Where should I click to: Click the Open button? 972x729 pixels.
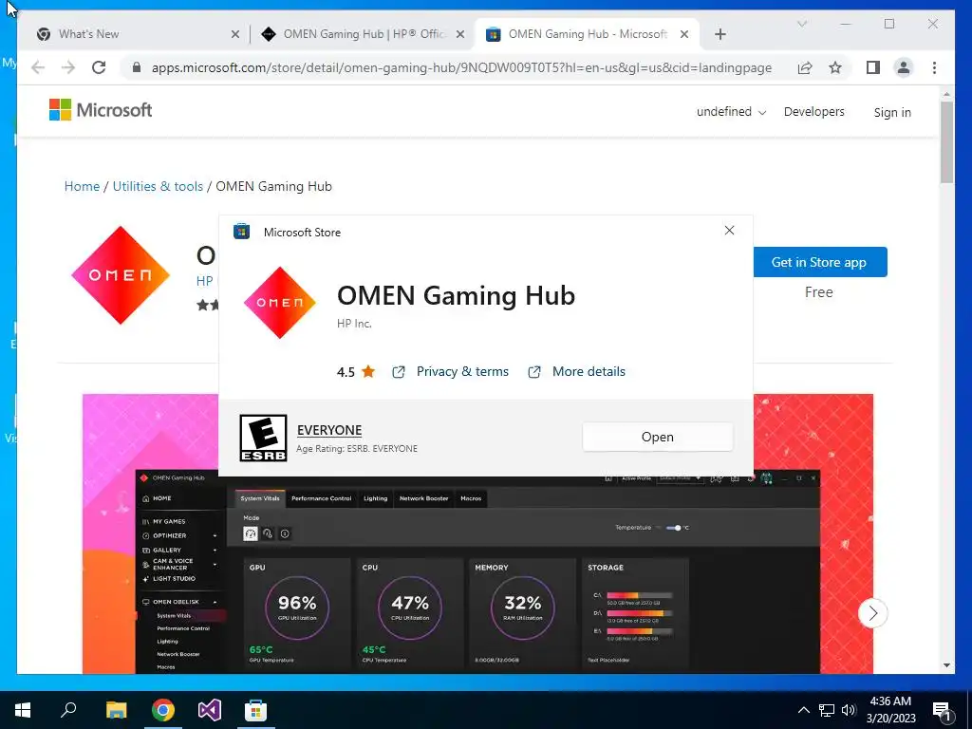tap(657, 437)
